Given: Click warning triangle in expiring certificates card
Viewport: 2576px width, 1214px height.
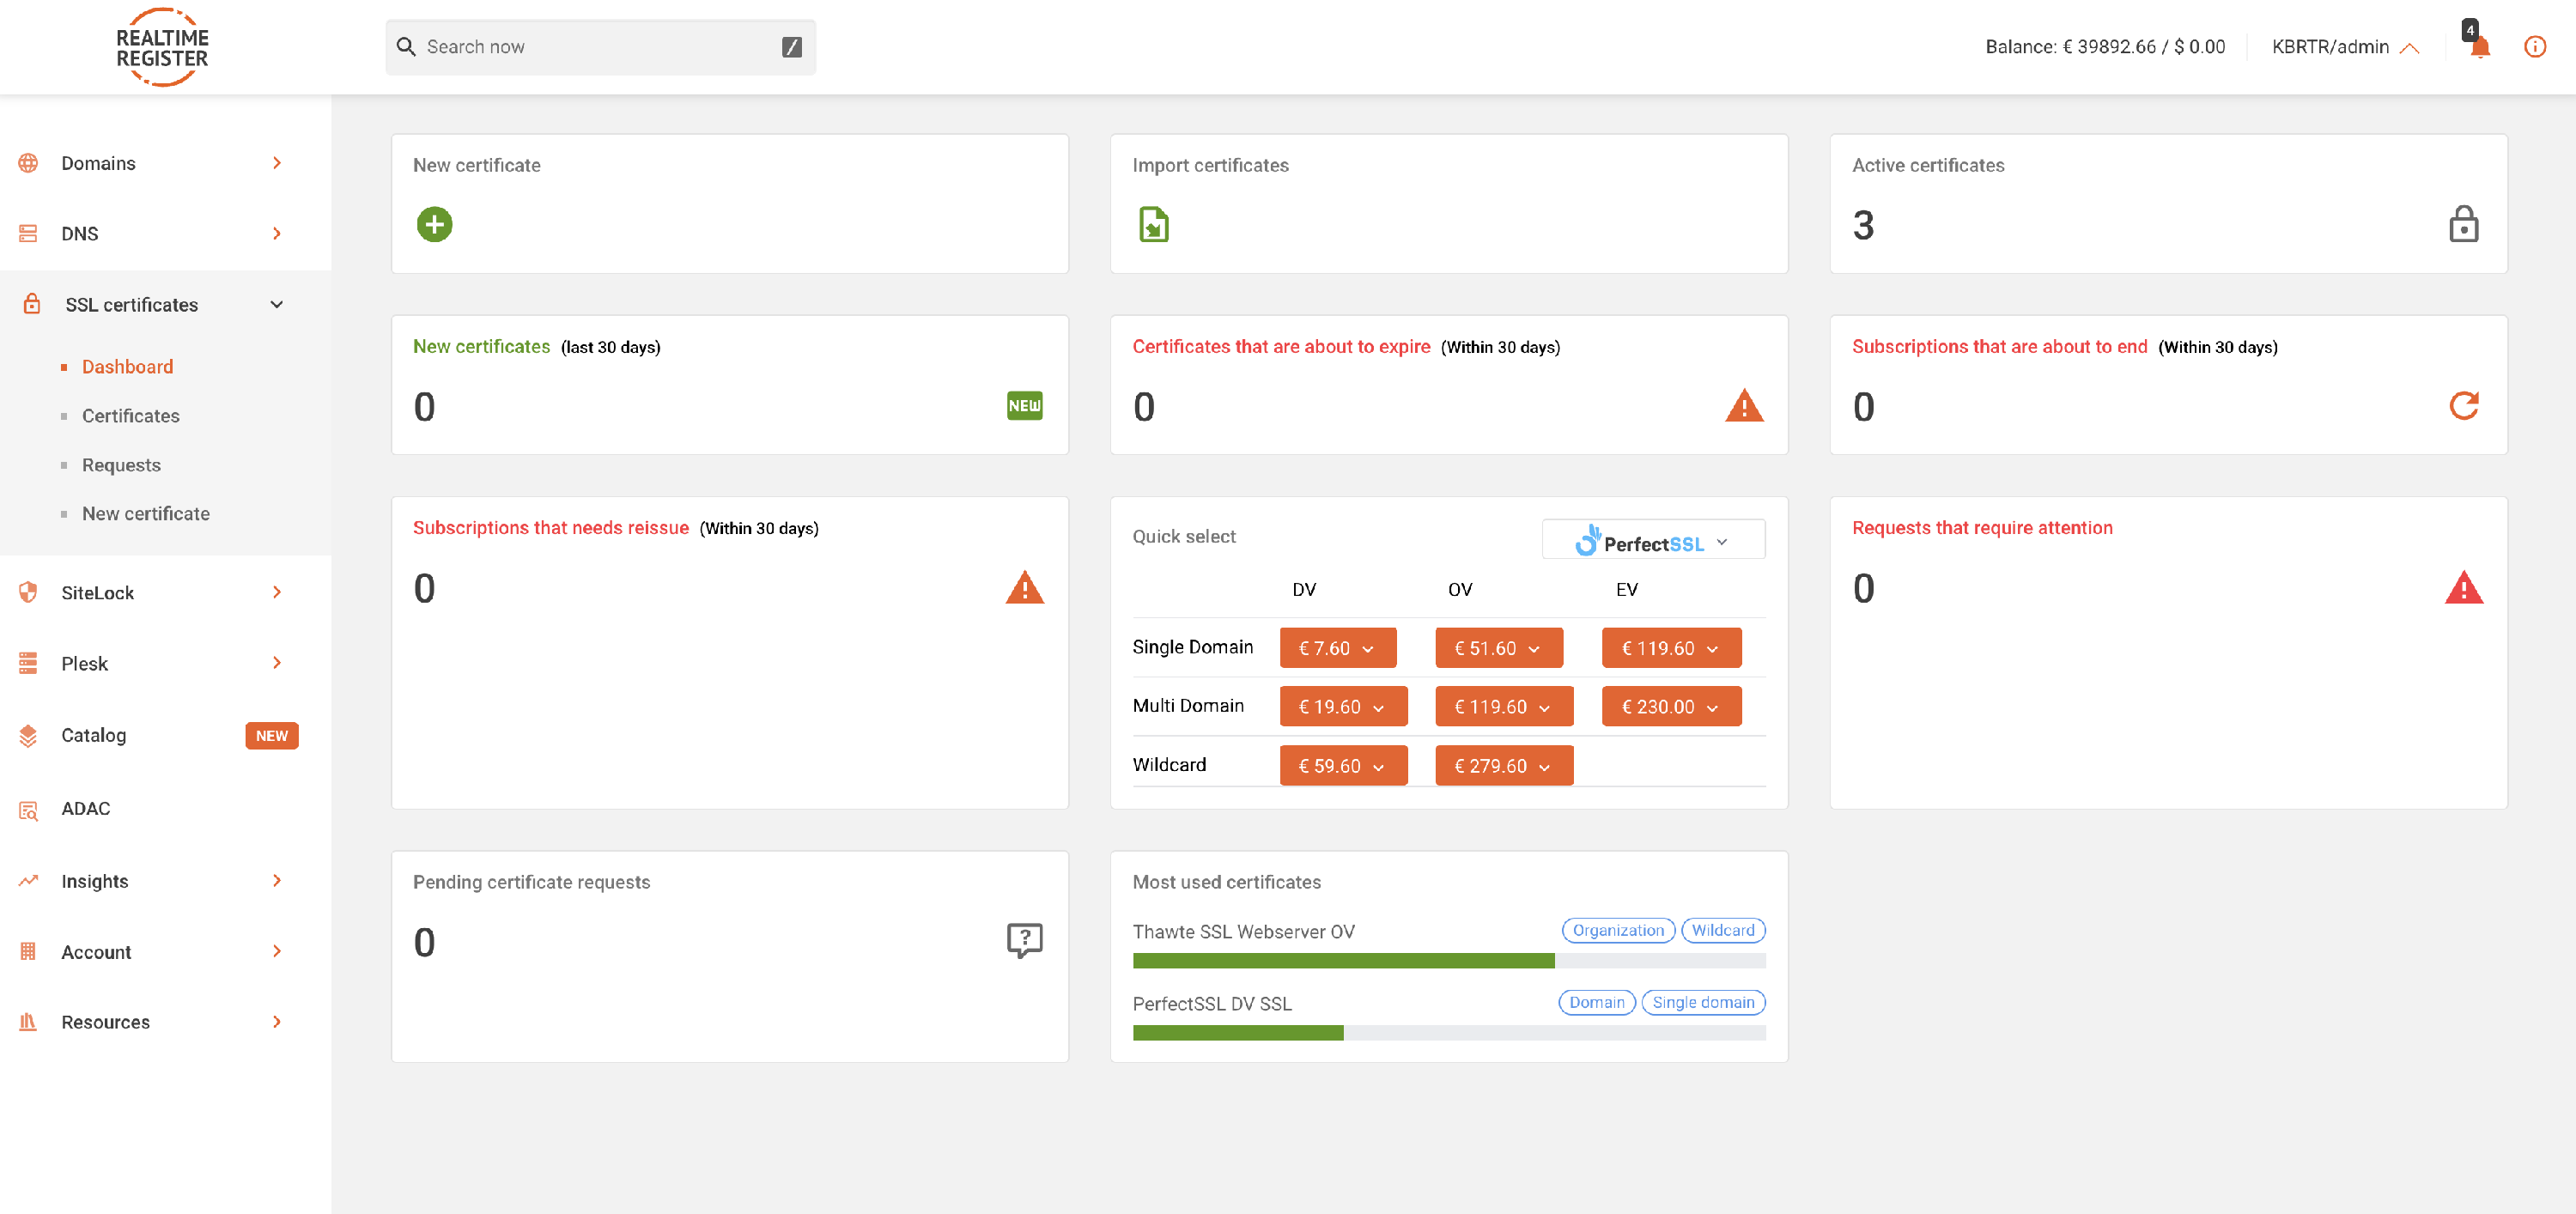Looking at the screenshot, I should pyautogui.click(x=1744, y=406).
